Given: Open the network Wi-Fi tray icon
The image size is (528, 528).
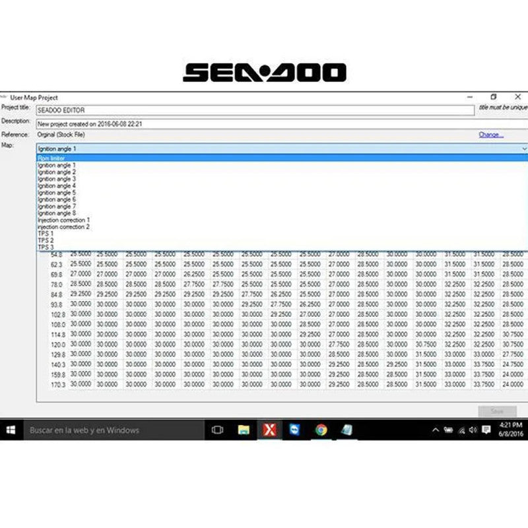Looking at the screenshot, I should click(x=461, y=430).
